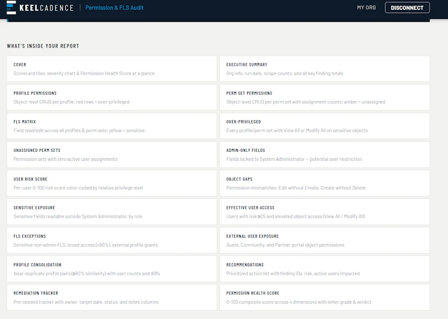Click the ADMIN-ONLY FIELDS heading
The image size is (448, 319).
246,150
